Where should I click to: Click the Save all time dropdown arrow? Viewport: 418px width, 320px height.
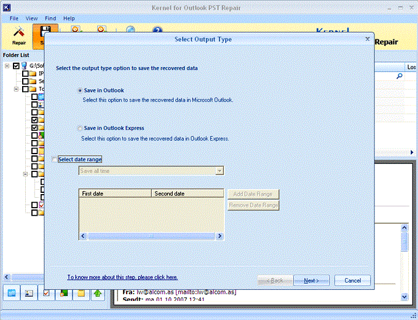[x=219, y=171]
